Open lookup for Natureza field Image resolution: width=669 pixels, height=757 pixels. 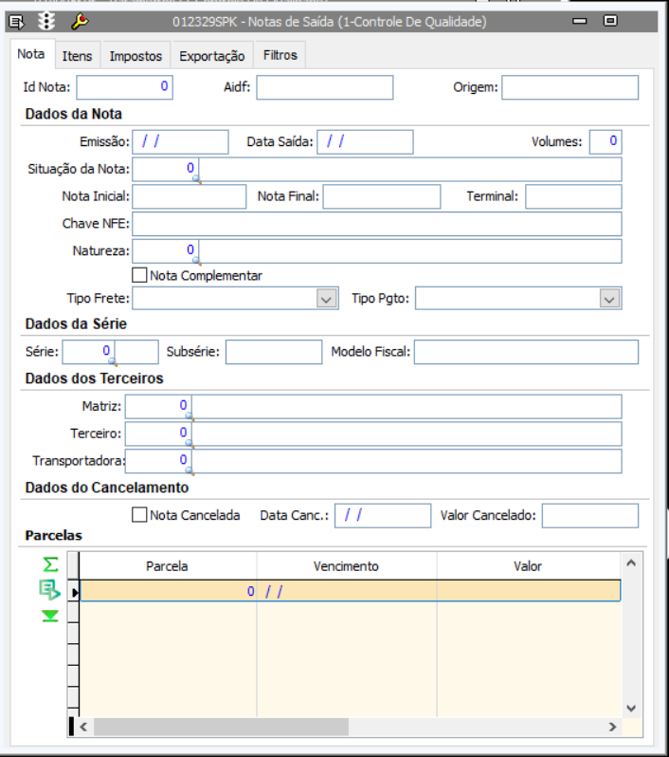pos(197,262)
